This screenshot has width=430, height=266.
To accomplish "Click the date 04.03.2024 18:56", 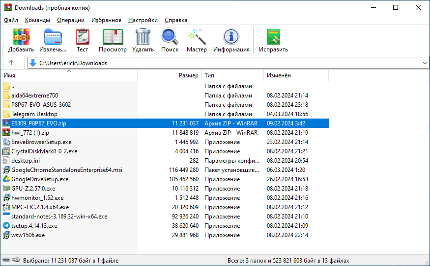I will click(x=287, y=114).
